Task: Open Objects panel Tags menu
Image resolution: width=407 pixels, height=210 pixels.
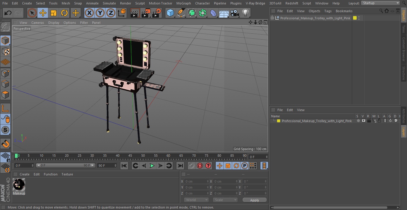Action: (328, 11)
